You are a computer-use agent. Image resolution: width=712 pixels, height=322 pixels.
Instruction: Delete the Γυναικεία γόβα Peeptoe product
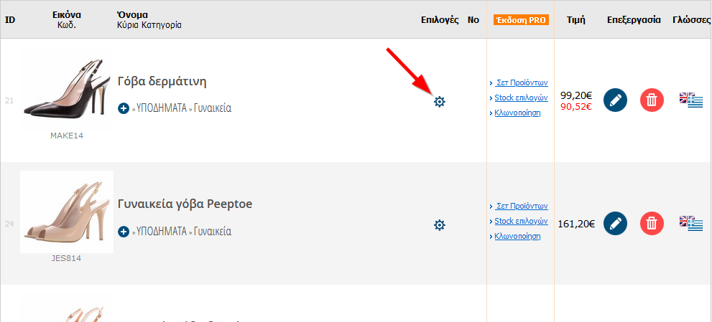click(x=652, y=223)
